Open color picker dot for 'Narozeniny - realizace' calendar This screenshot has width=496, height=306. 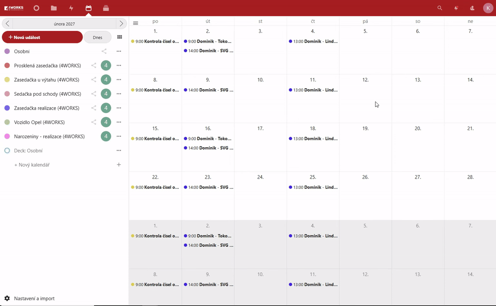[7, 136]
